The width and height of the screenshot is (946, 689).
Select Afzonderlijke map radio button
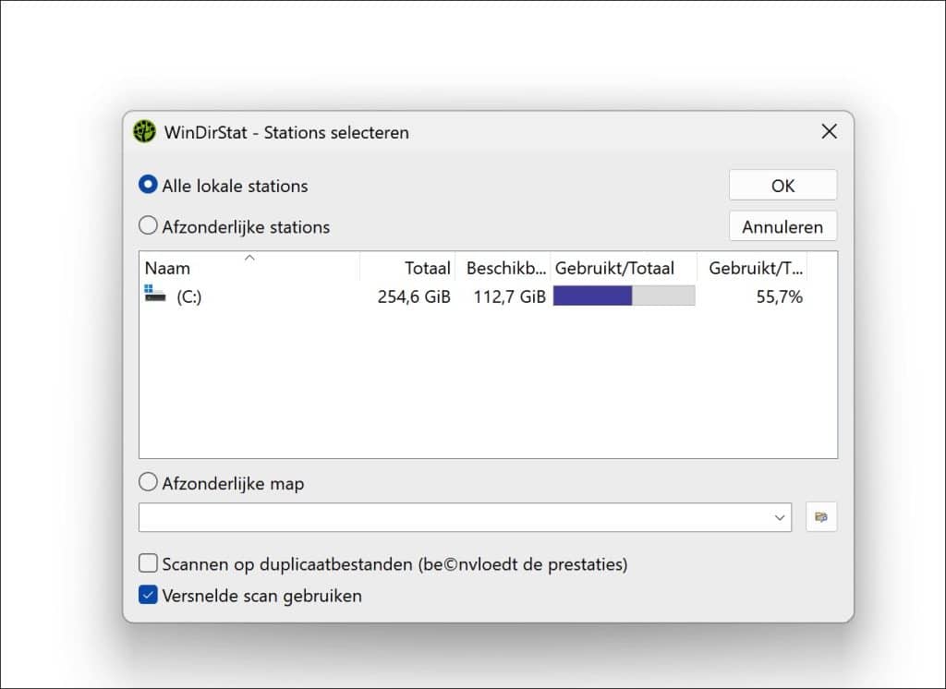148,482
